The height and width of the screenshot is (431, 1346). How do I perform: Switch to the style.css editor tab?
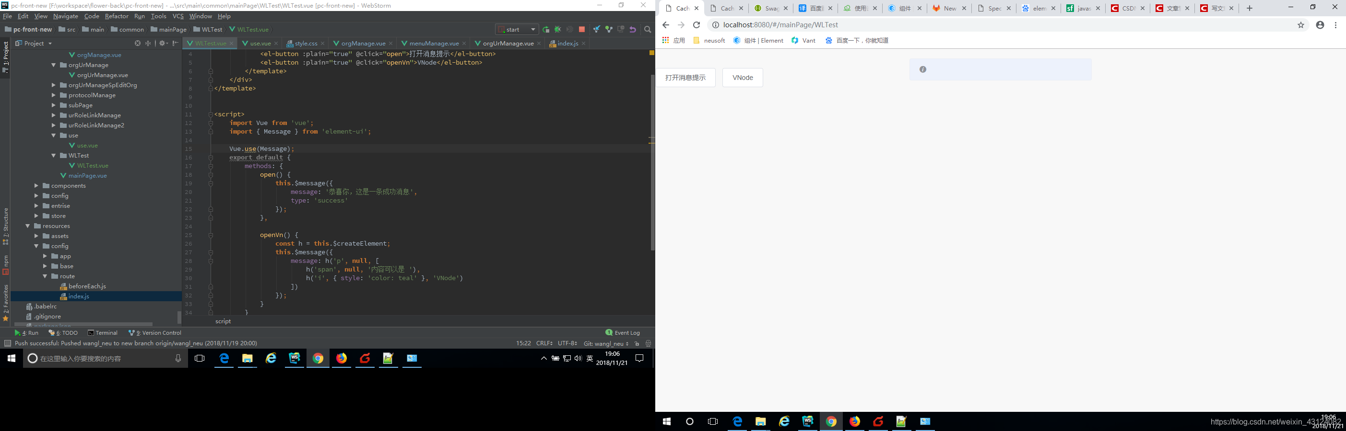point(306,43)
